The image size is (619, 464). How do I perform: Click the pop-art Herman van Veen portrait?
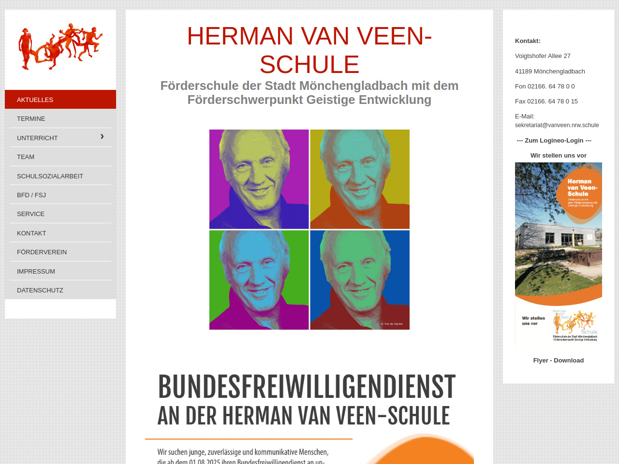click(309, 230)
